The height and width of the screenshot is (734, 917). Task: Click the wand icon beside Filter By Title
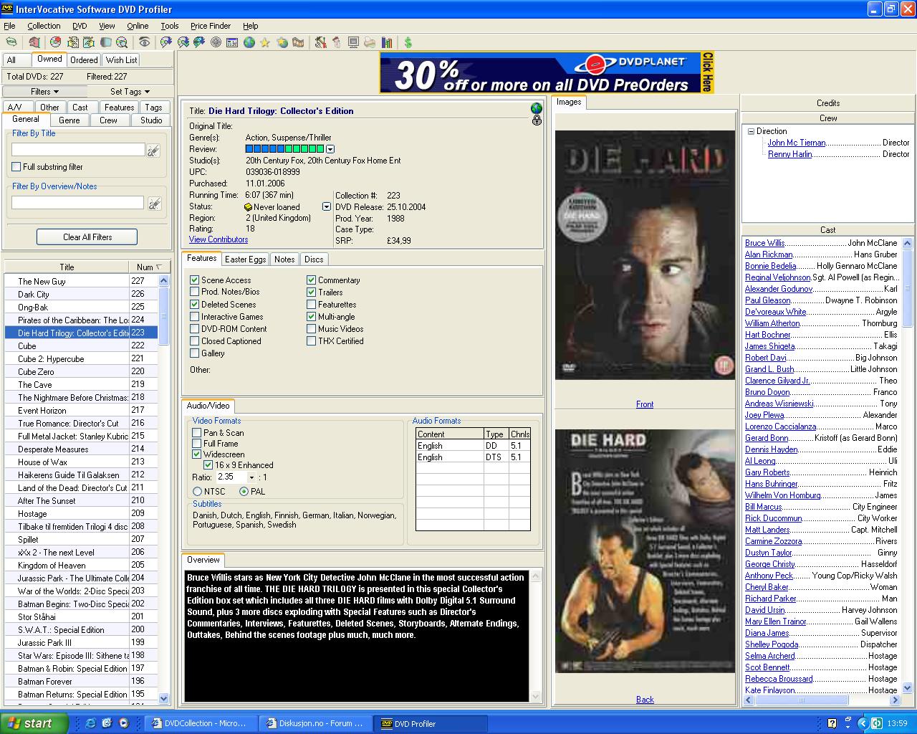coord(153,151)
